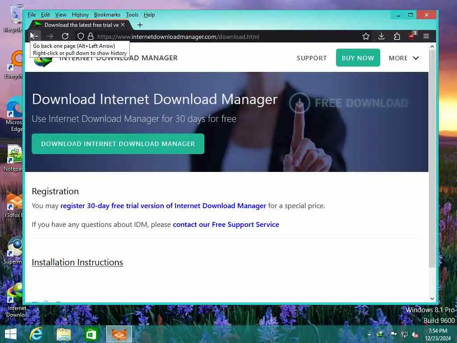This screenshot has height=343, width=457.
Task: Open the File menu
Action: 32,15
